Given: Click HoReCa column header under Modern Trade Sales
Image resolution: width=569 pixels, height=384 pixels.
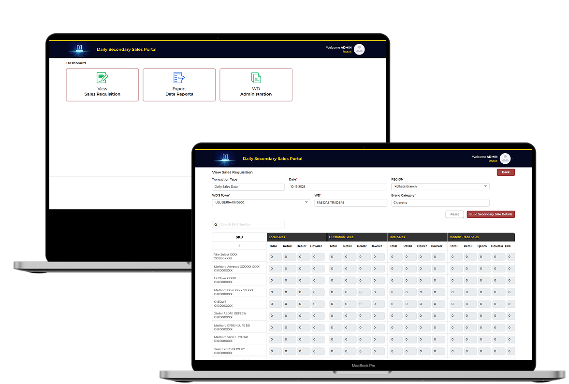Looking at the screenshot, I should pos(497,246).
